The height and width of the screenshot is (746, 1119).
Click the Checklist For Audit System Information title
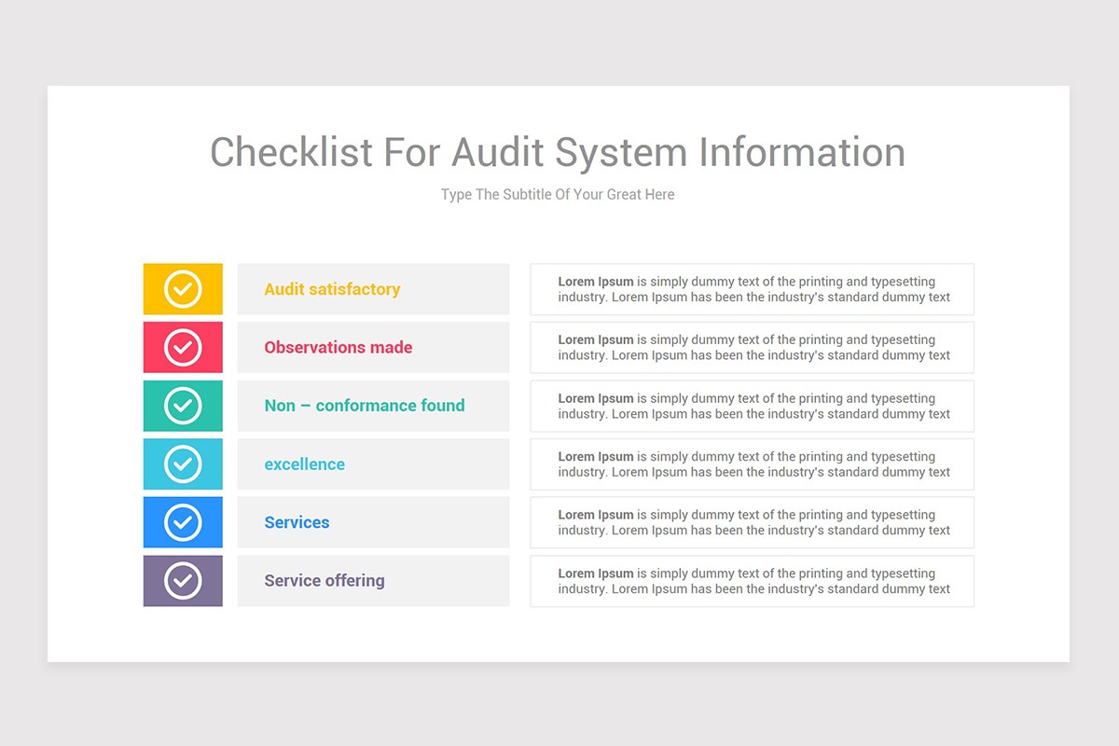tap(558, 152)
